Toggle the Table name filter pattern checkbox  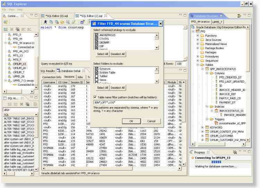point(95,97)
